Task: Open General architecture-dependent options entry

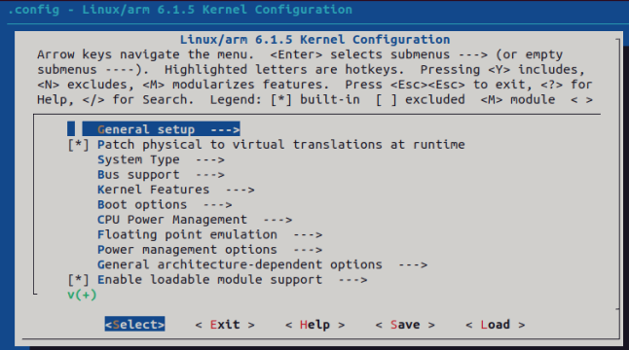Action: click(262, 264)
